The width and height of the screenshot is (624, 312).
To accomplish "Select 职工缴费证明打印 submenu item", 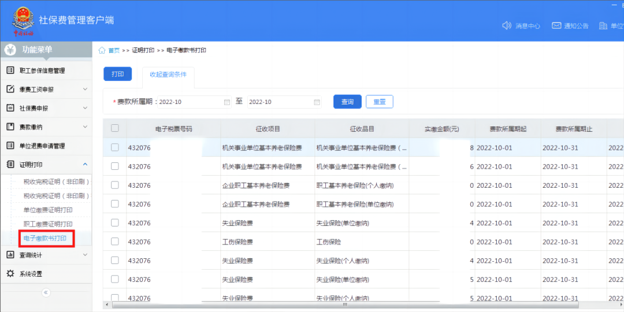I will click(48, 224).
